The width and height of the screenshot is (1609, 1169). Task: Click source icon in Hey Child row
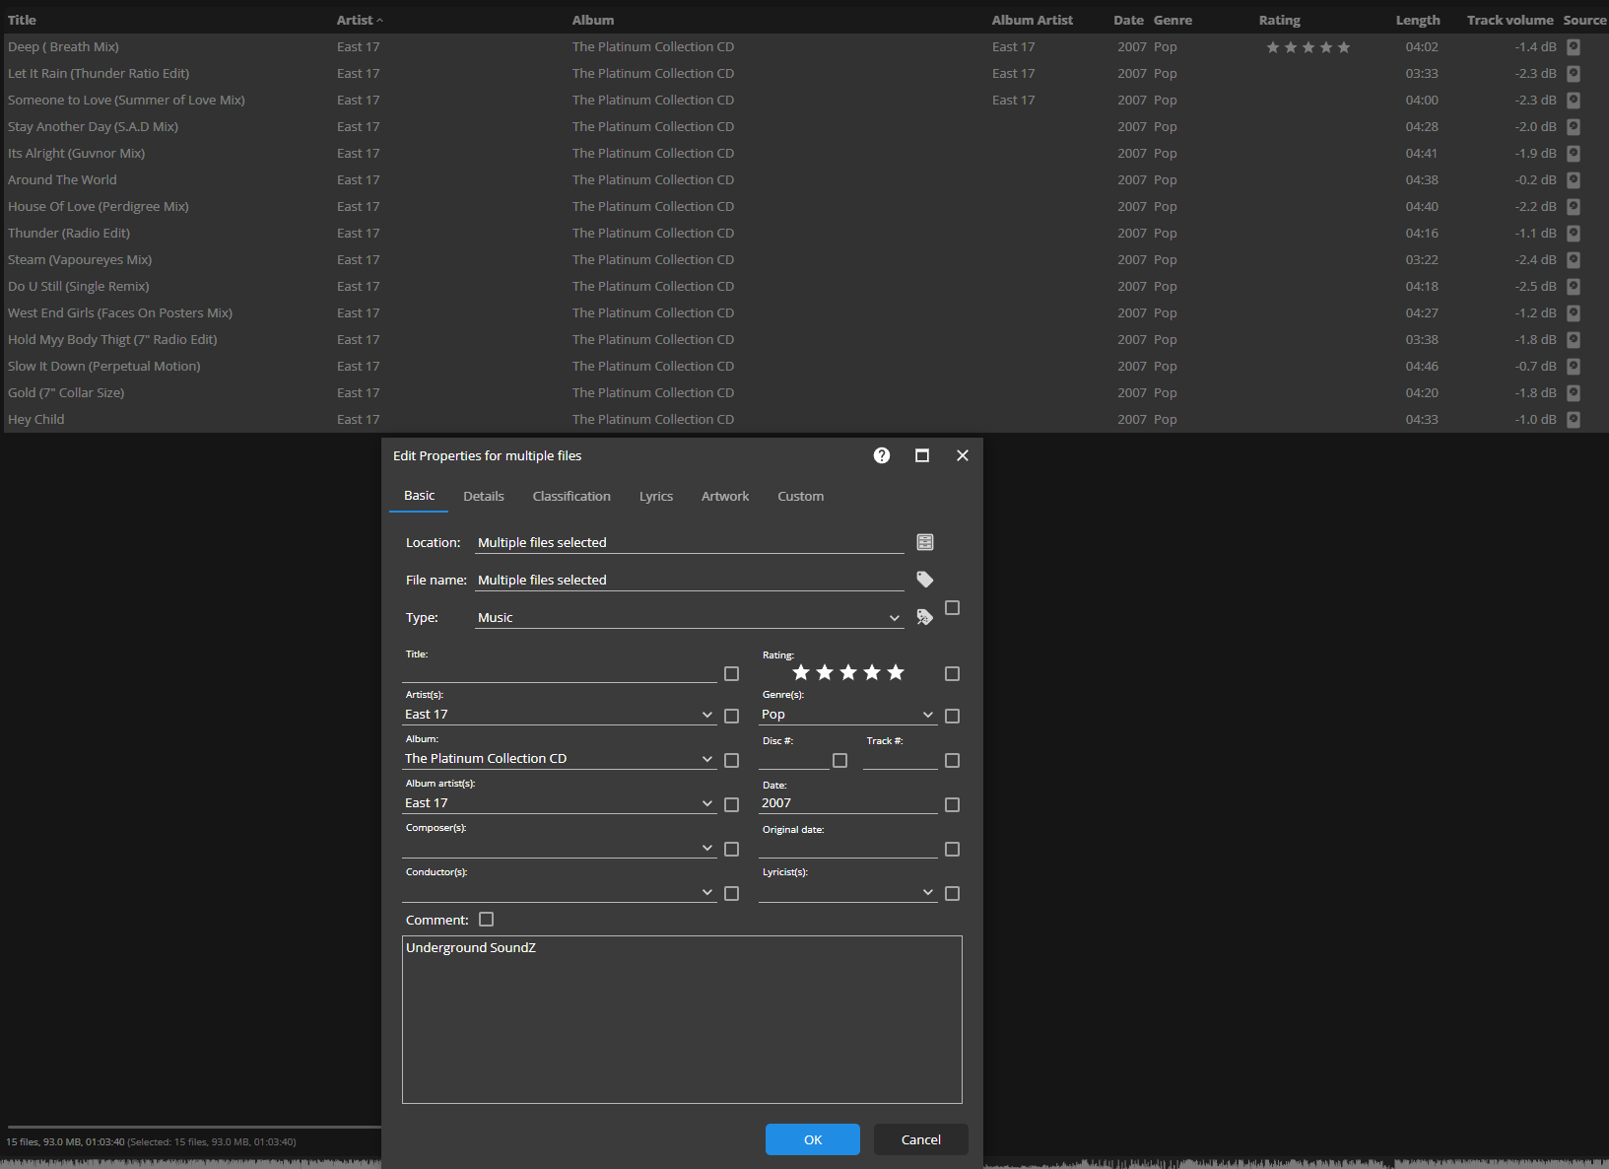1574,419
